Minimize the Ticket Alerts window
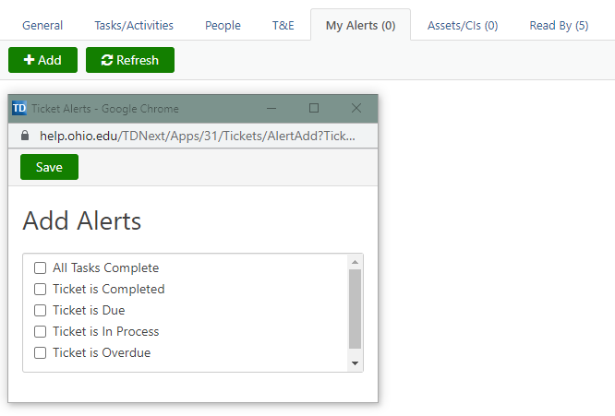615x416 pixels. [x=271, y=108]
